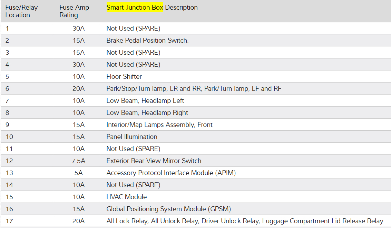This screenshot has width=391, height=228.
Task: Click the 7.5A amp rating cell
Action: pyautogui.click(x=78, y=161)
